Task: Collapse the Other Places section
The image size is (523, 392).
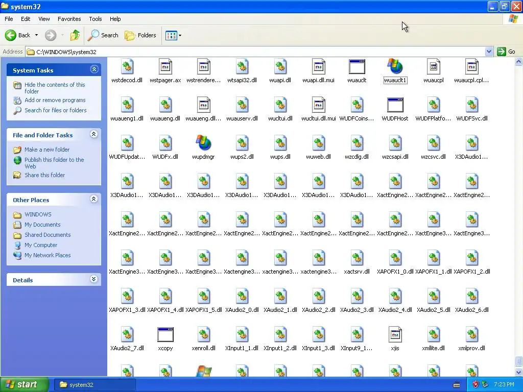Action: 94,200
